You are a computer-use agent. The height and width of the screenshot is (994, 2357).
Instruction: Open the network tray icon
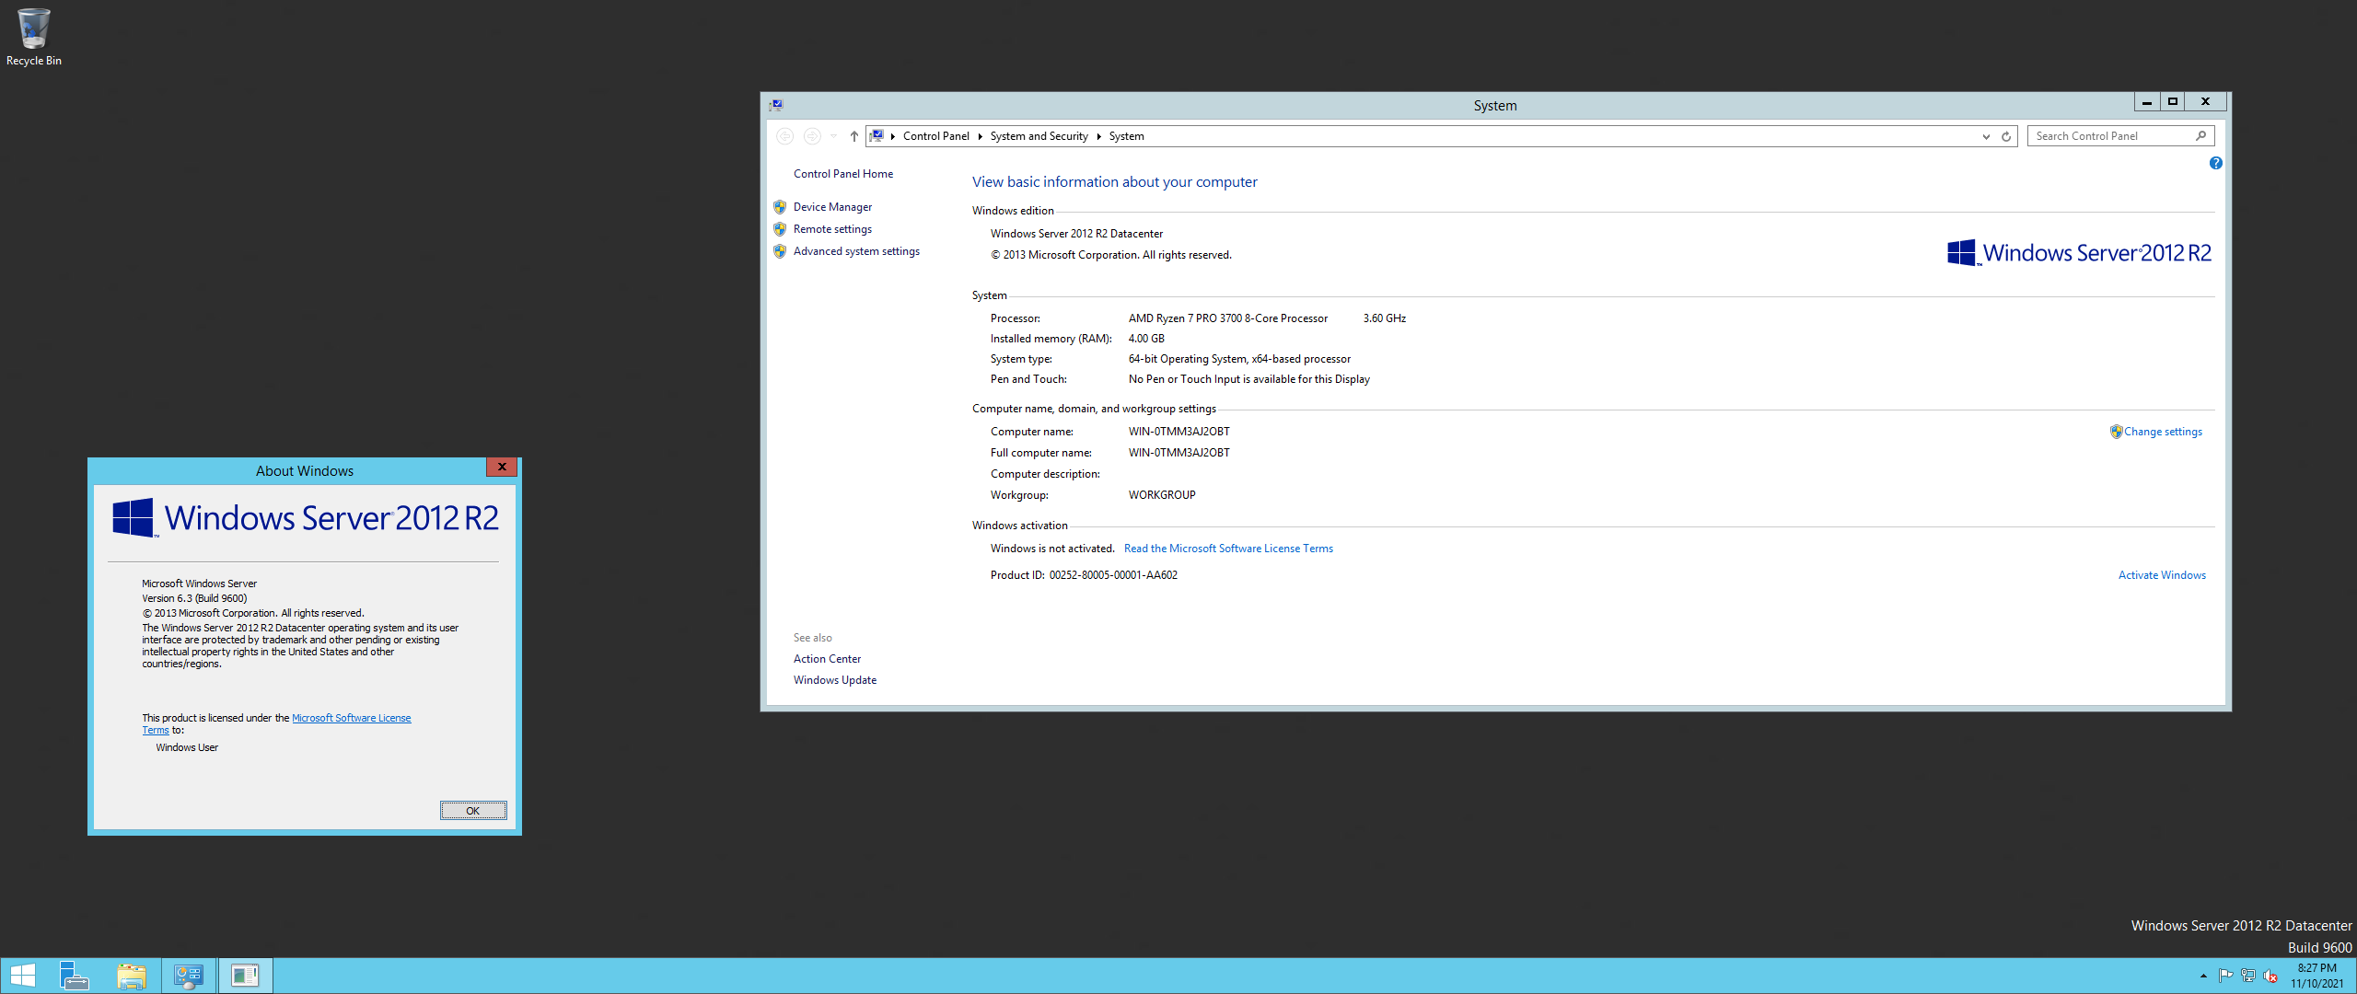(2248, 976)
